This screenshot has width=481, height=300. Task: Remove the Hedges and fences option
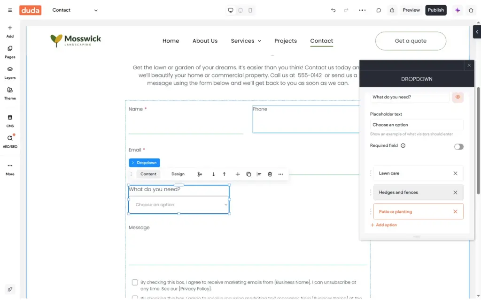click(455, 193)
